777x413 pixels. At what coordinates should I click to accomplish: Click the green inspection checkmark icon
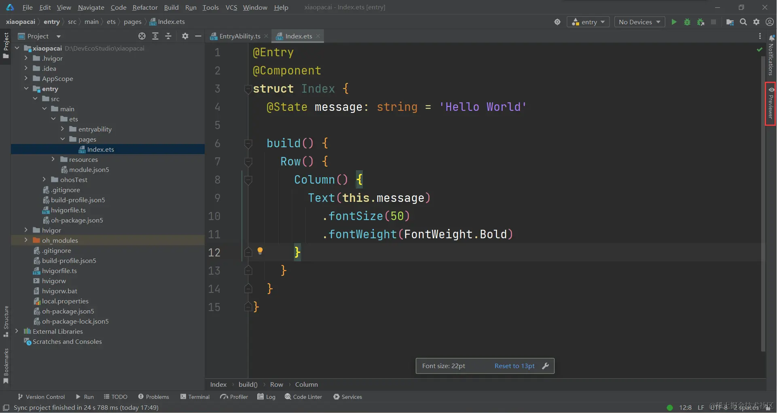(759, 49)
